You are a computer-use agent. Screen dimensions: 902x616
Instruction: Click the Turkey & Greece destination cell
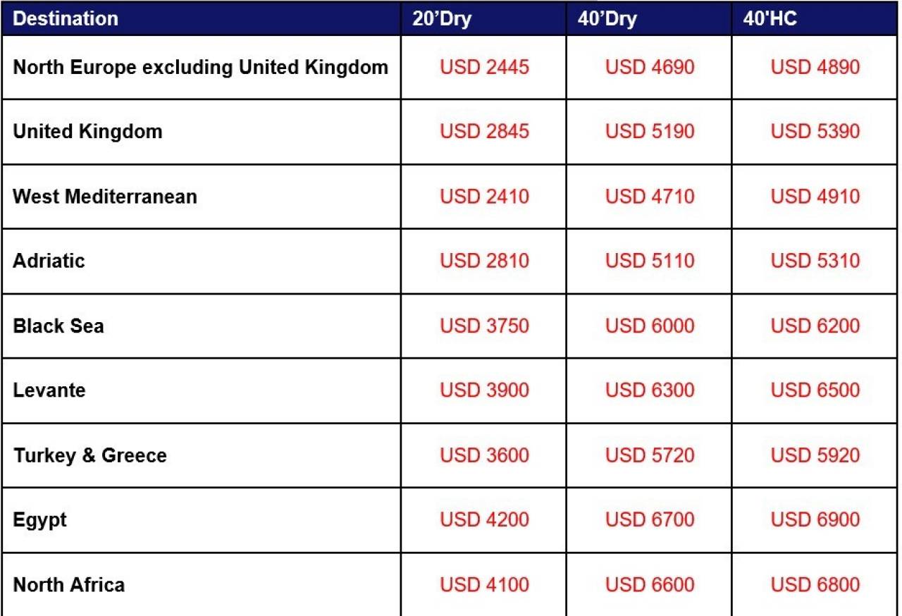point(90,455)
